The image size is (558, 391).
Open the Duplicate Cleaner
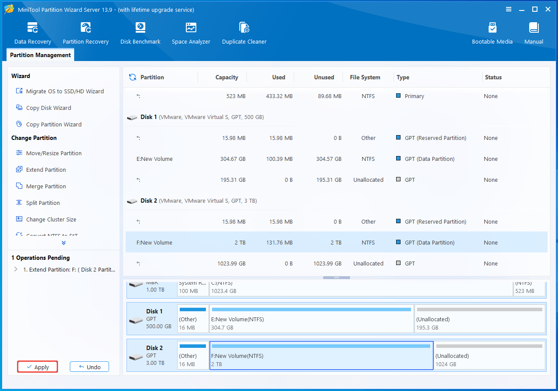pyautogui.click(x=244, y=33)
